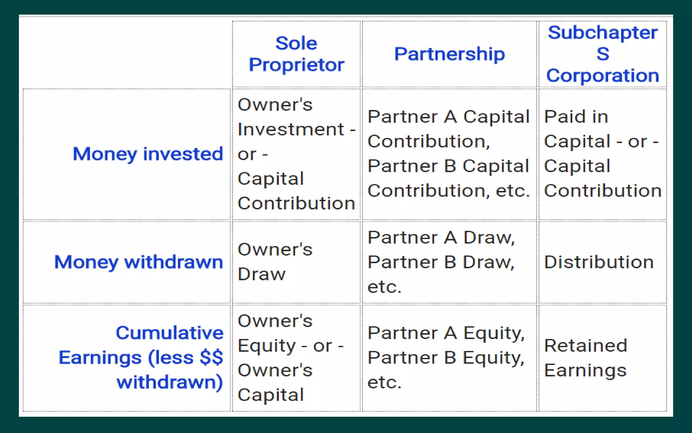692x433 pixels.
Task: Click the word Proprietor in header
Action: click(296, 65)
